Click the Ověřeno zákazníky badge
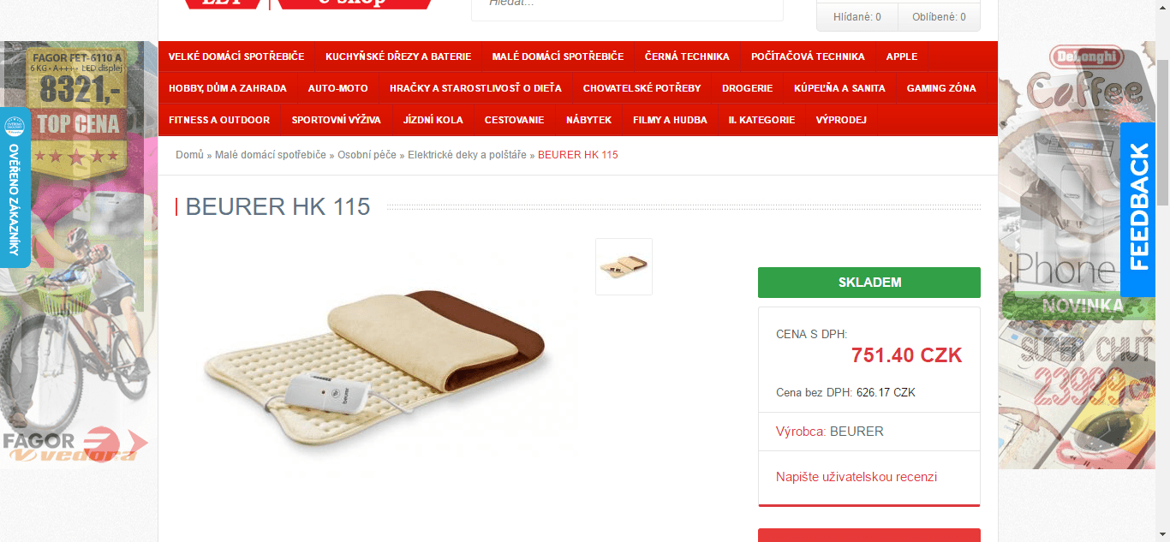The image size is (1170, 542). click(x=15, y=187)
